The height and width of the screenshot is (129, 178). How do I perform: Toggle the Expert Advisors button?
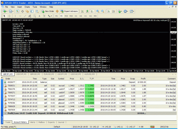click(69, 11)
